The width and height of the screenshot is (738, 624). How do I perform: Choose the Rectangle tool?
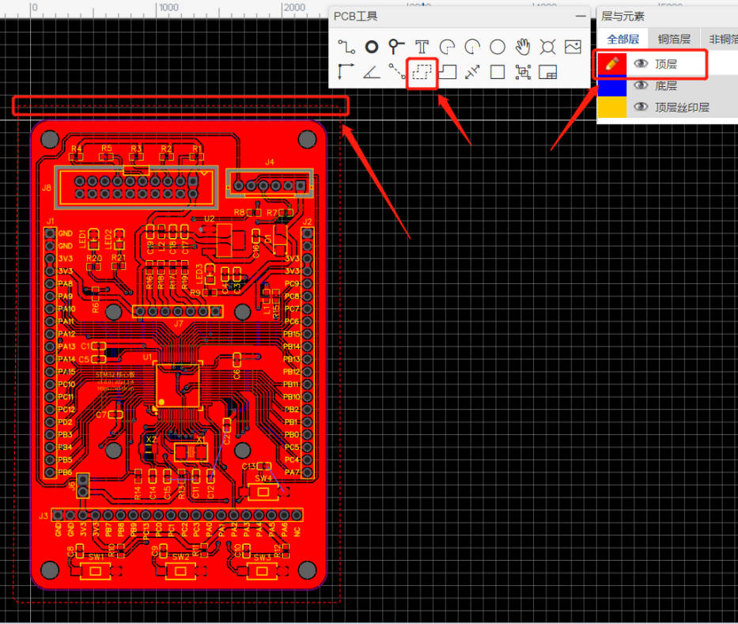(x=498, y=72)
